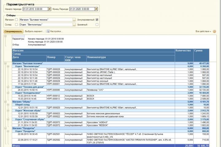The width and height of the screenshot is (221, 147).
Task: Click the help question mark icon
Action: [x=214, y=31]
